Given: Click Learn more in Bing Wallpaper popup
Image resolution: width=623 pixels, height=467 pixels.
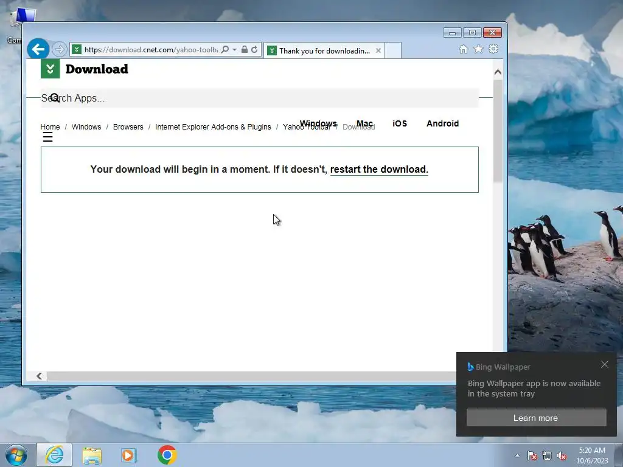Looking at the screenshot, I should (x=537, y=418).
